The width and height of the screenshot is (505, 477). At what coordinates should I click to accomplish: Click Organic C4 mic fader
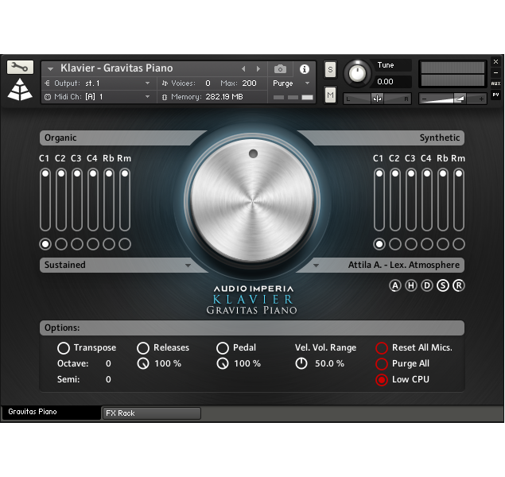click(93, 200)
